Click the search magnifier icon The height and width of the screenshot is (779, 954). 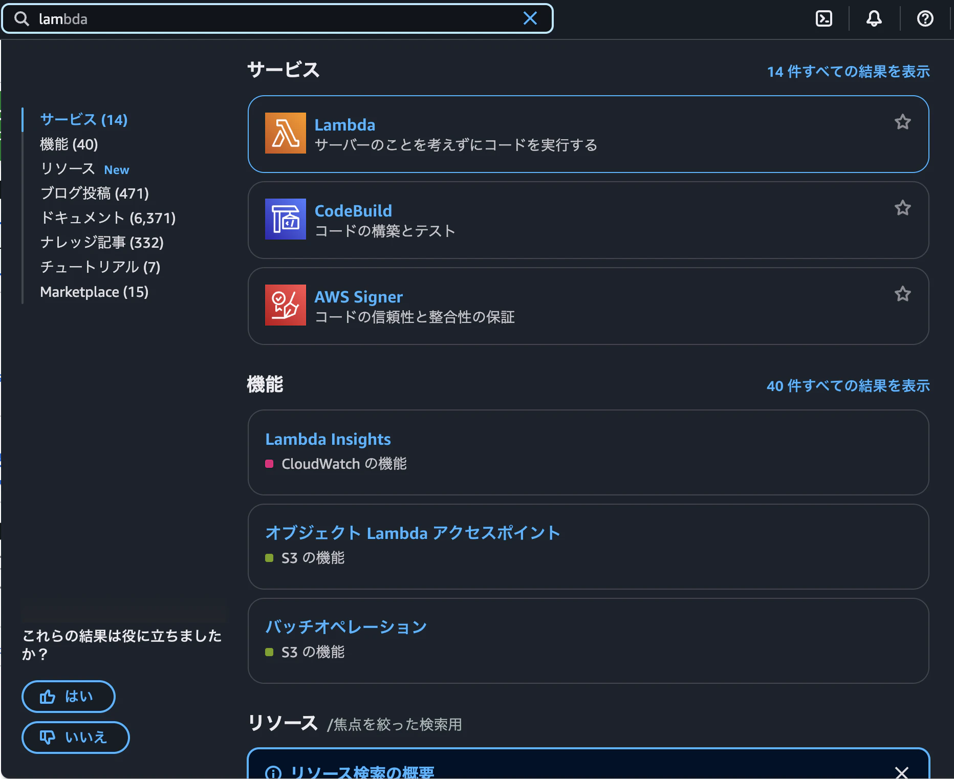click(x=21, y=19)
